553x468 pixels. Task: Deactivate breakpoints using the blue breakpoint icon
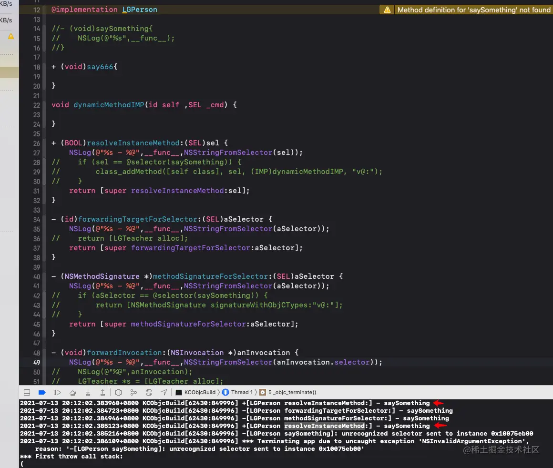point(42,392)
